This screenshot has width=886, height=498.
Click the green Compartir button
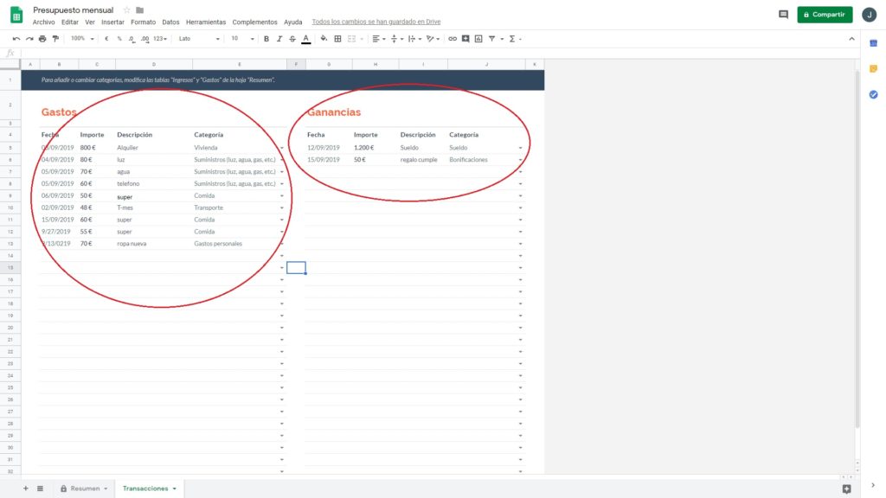[x=824, y=15]
